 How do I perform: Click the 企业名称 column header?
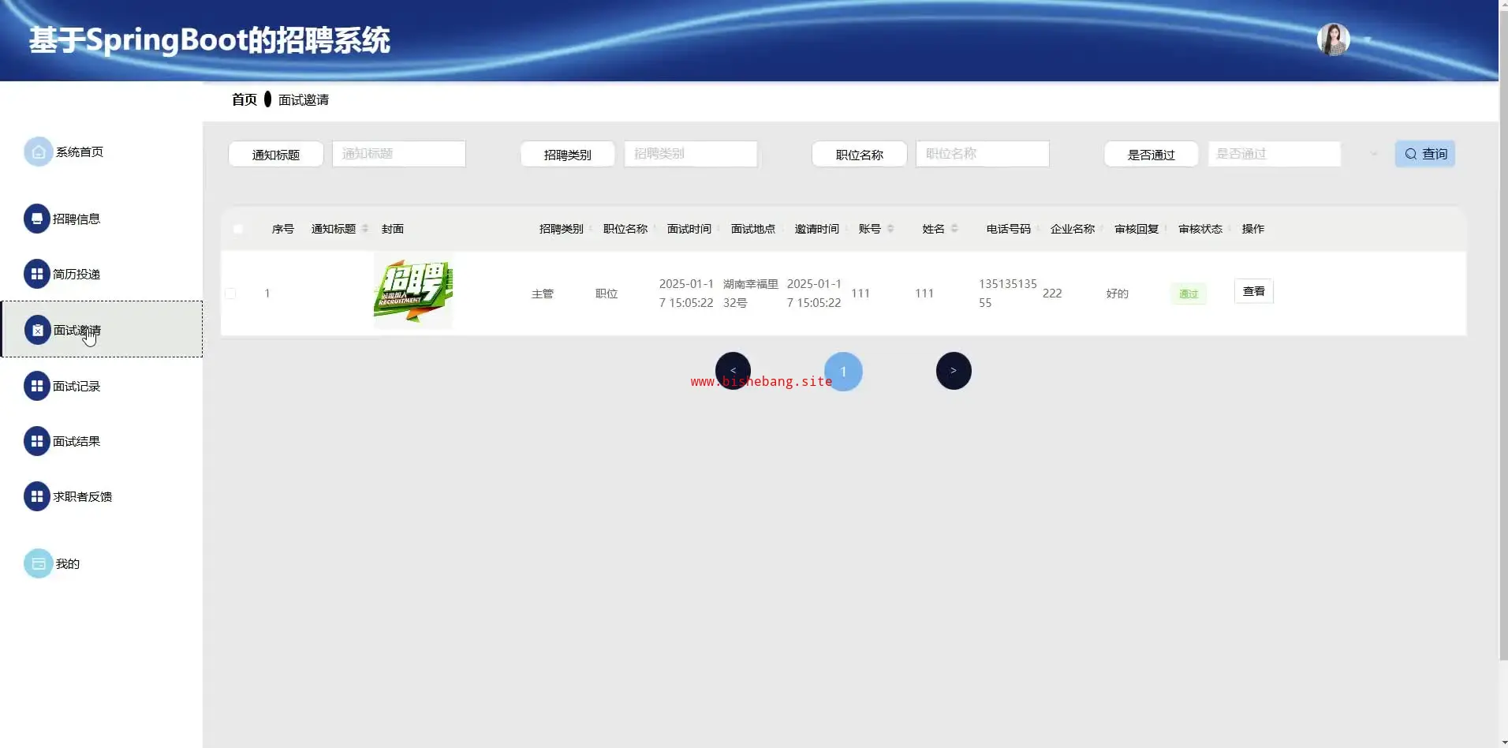point(1073,229)
